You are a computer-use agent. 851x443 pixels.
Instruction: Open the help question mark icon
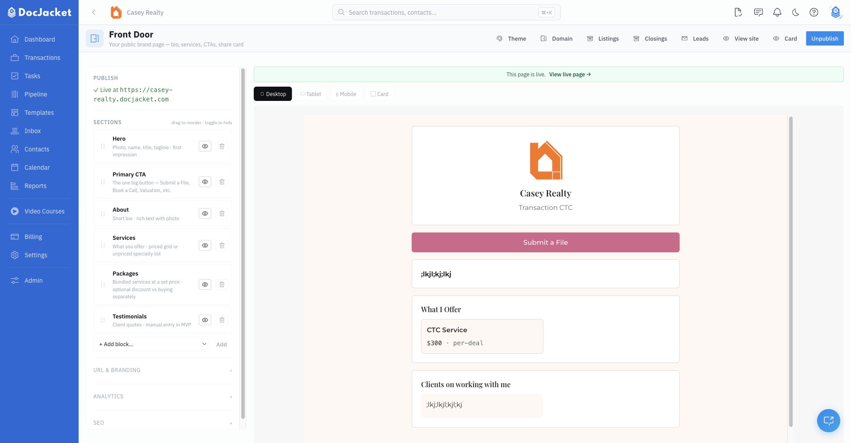(x=814, y=13)
